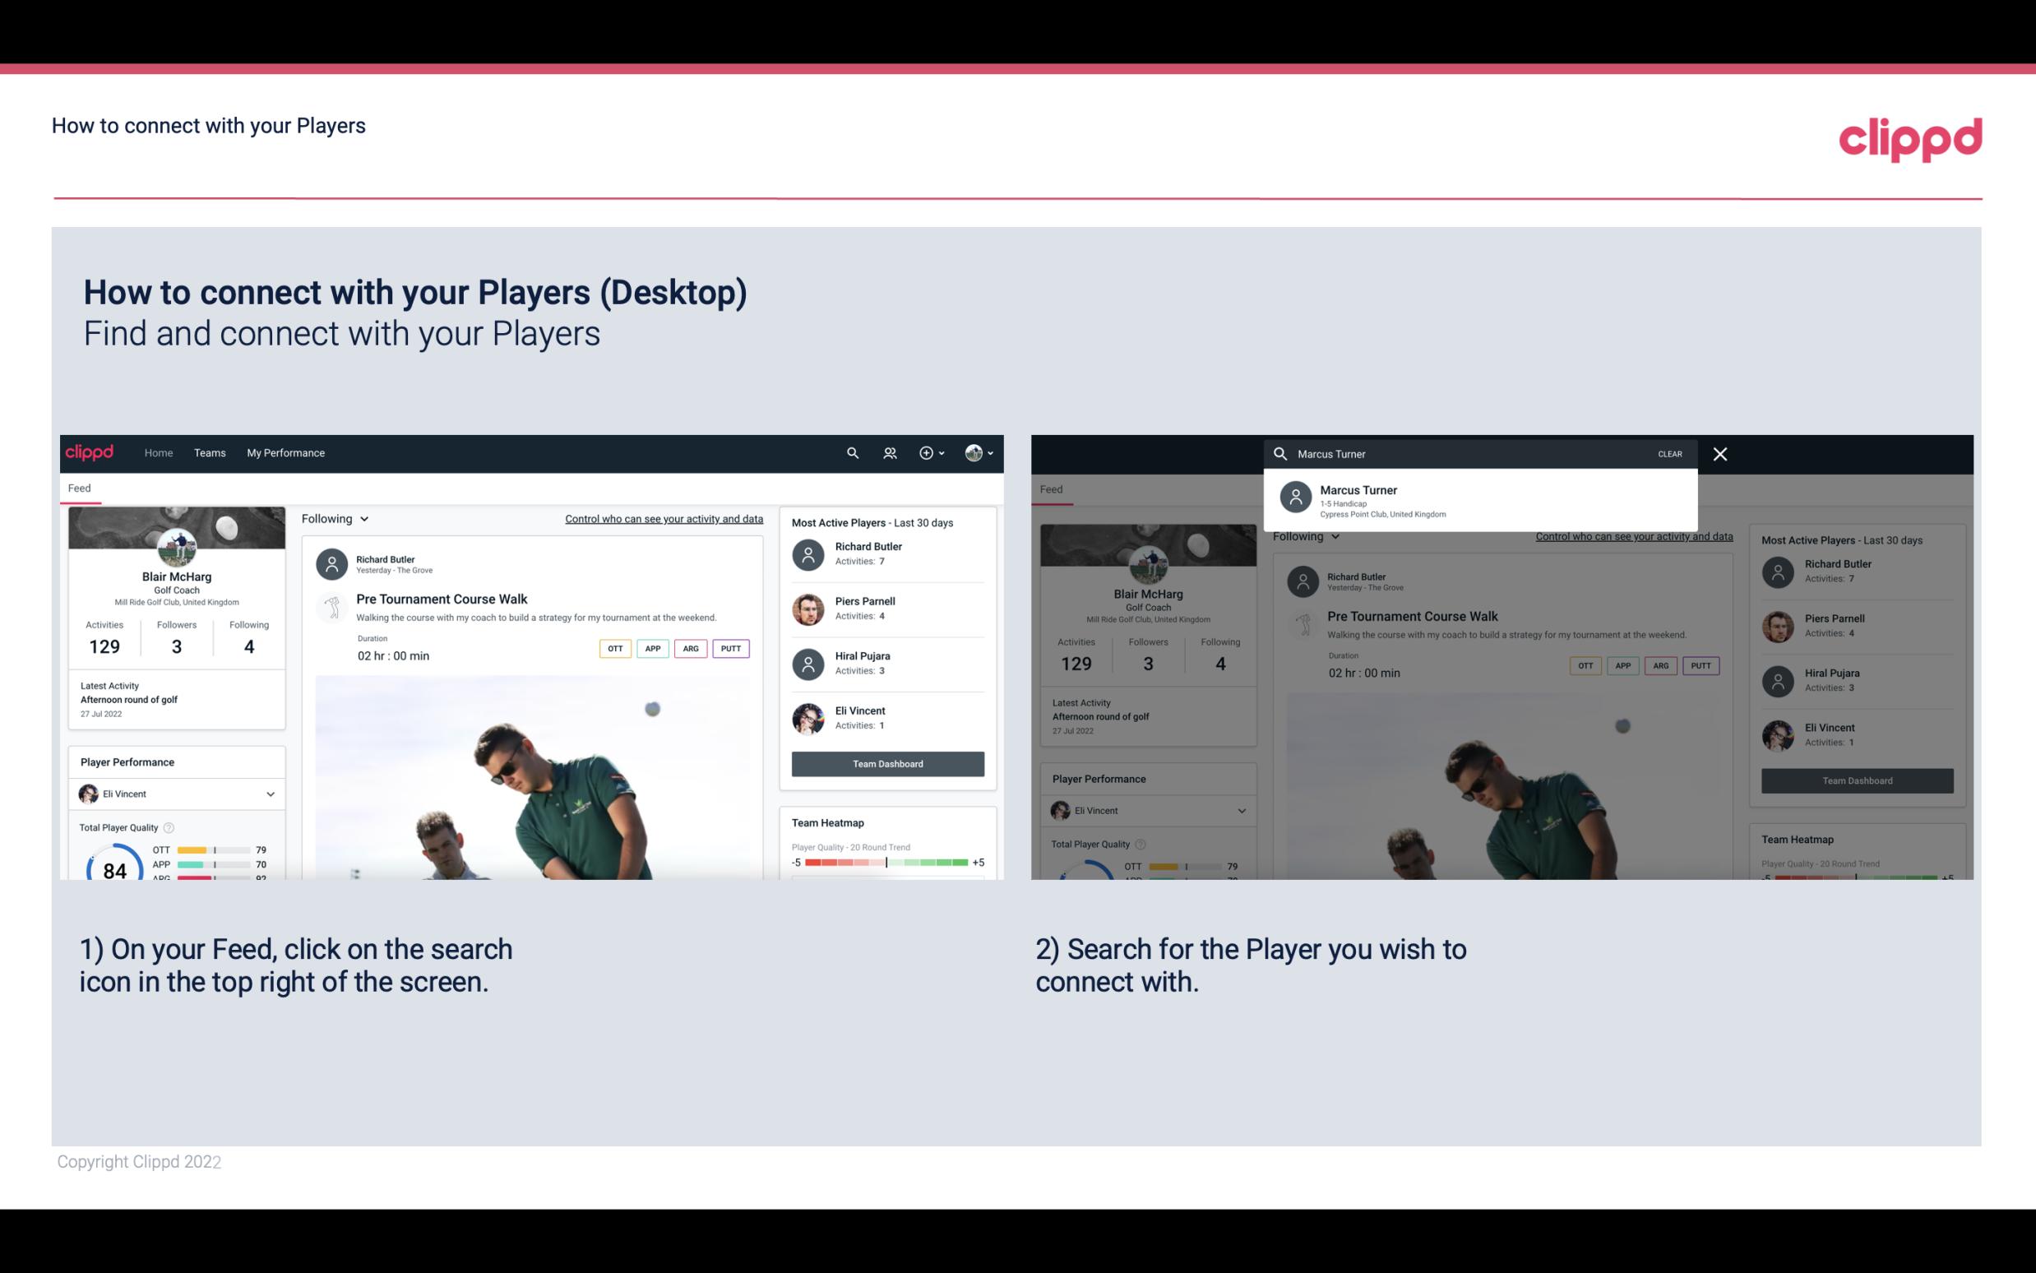The width and height of the screenshot is (2036, 1273).
Task: Select the Home menu tab
Action: click(x=157, y=451)
